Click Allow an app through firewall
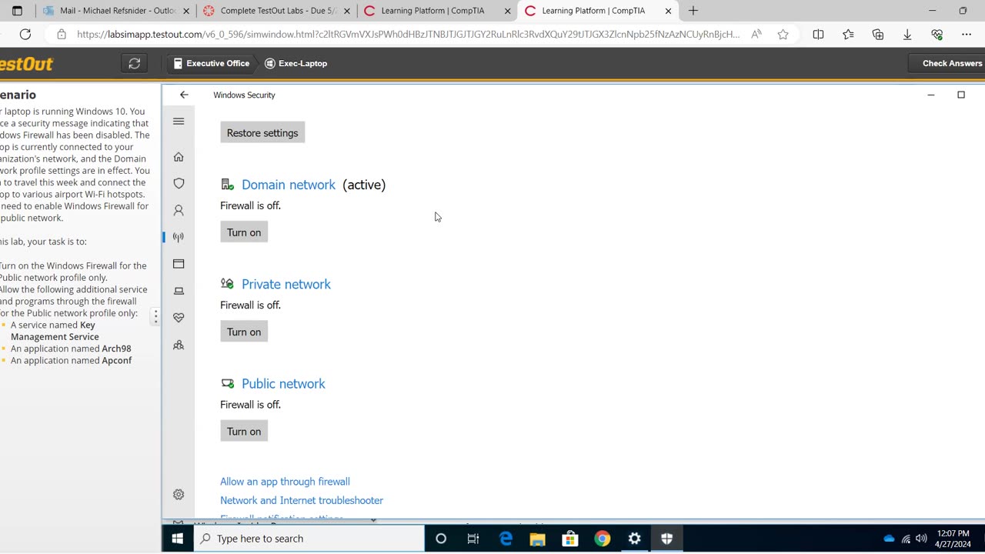The width and height of the screenshot is (985, 554). coord(285,482)
